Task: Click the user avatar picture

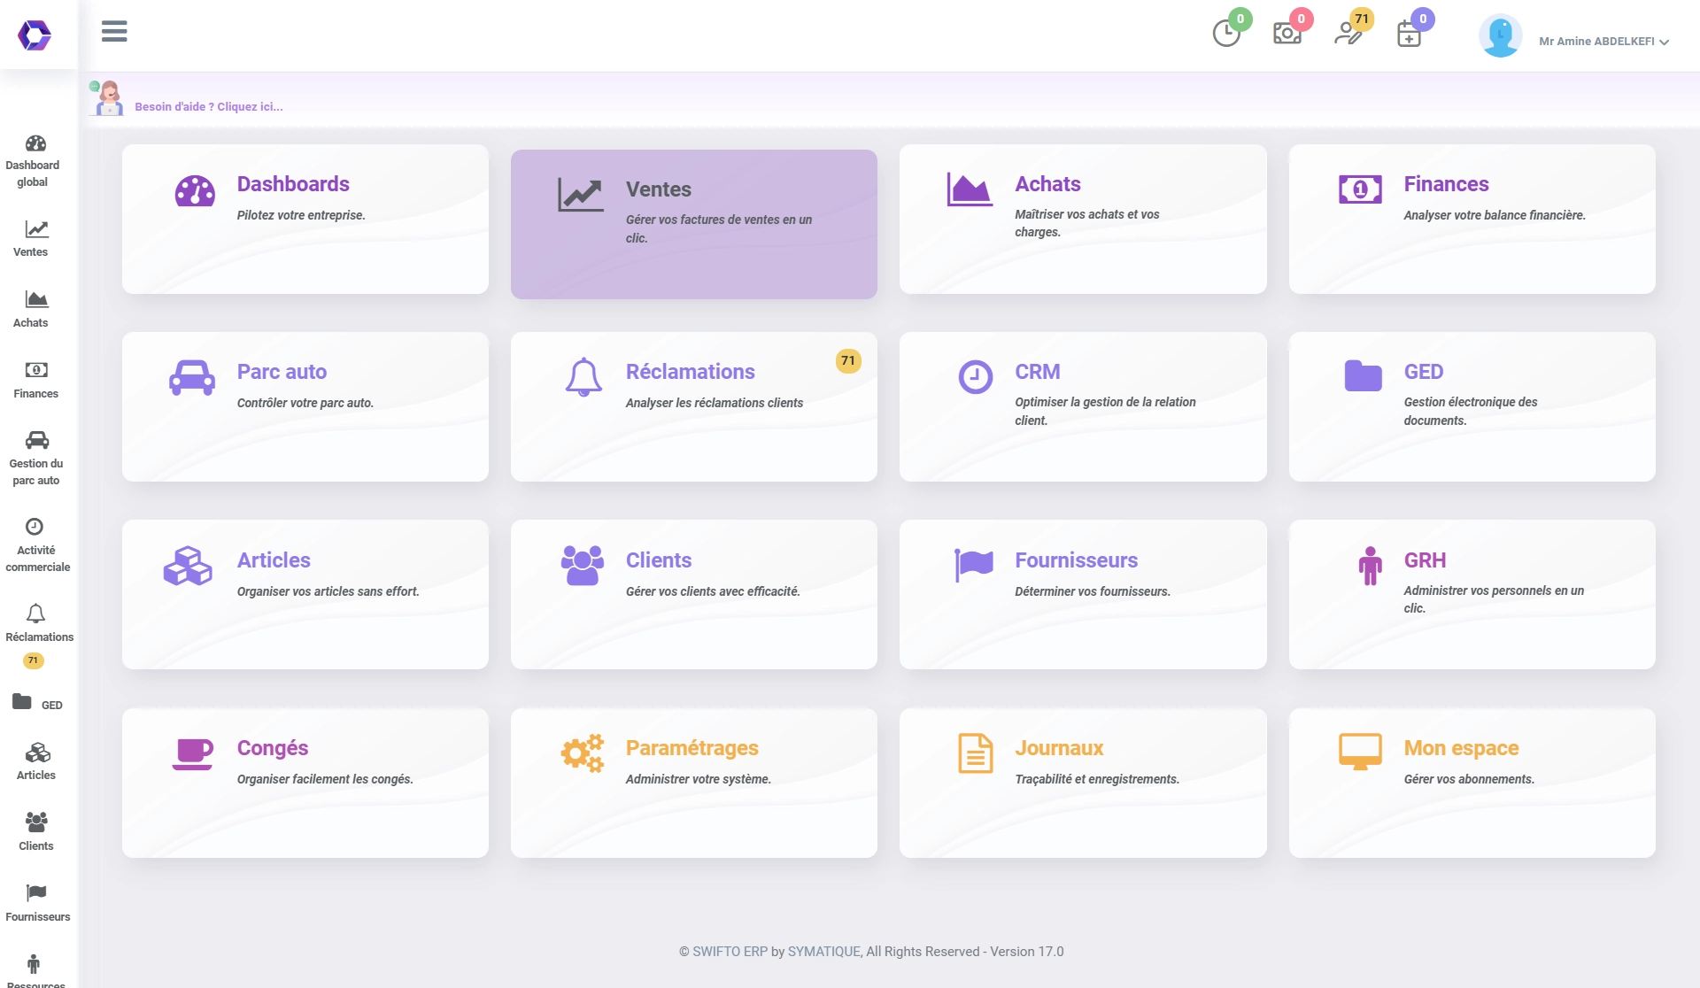Action: pos(1500,36)
